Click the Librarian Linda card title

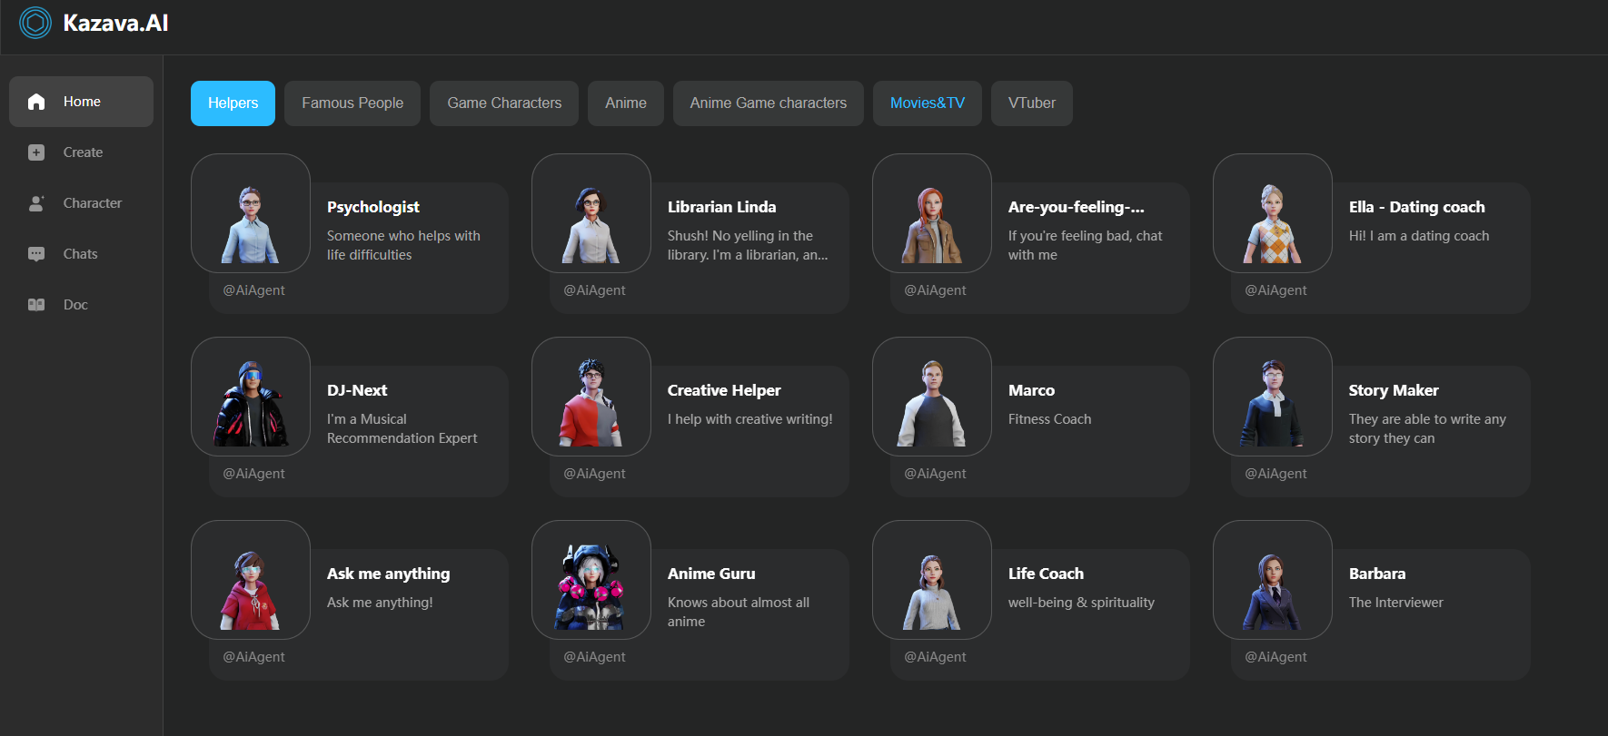(722, 207)
